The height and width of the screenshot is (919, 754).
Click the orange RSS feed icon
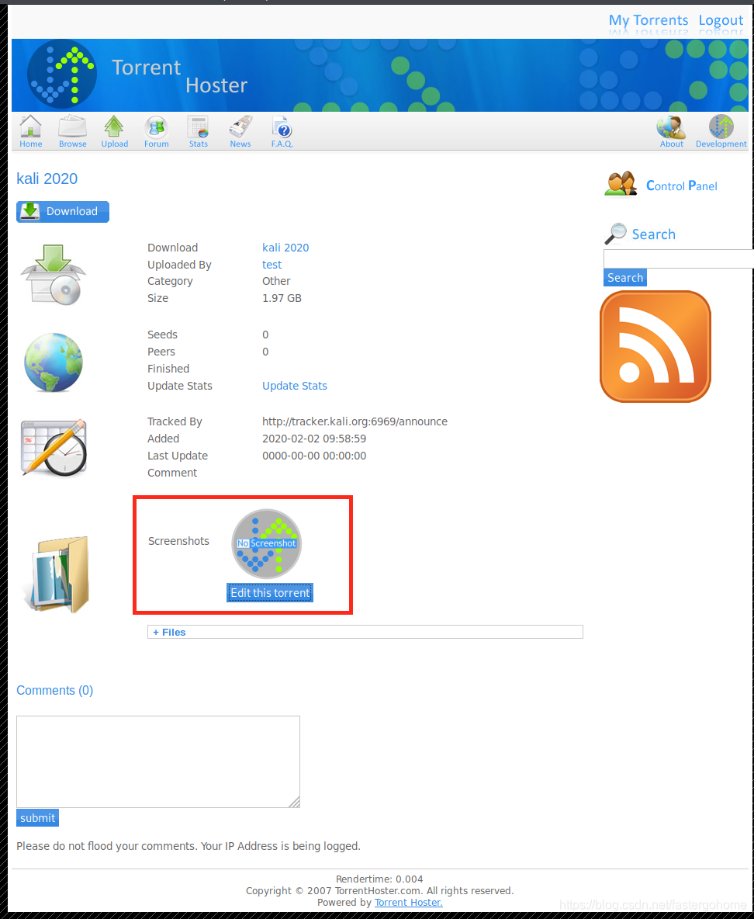[x=655, y=346]
